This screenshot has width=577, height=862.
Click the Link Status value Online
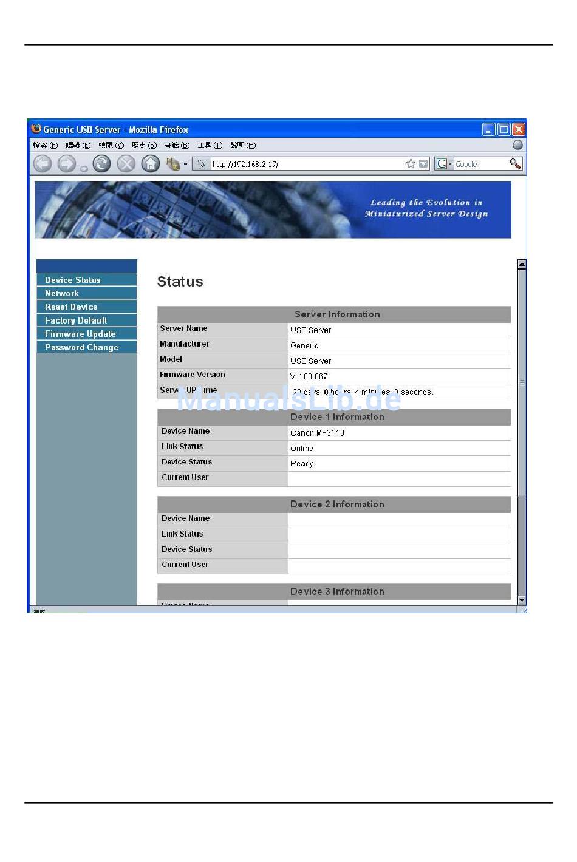302,448
